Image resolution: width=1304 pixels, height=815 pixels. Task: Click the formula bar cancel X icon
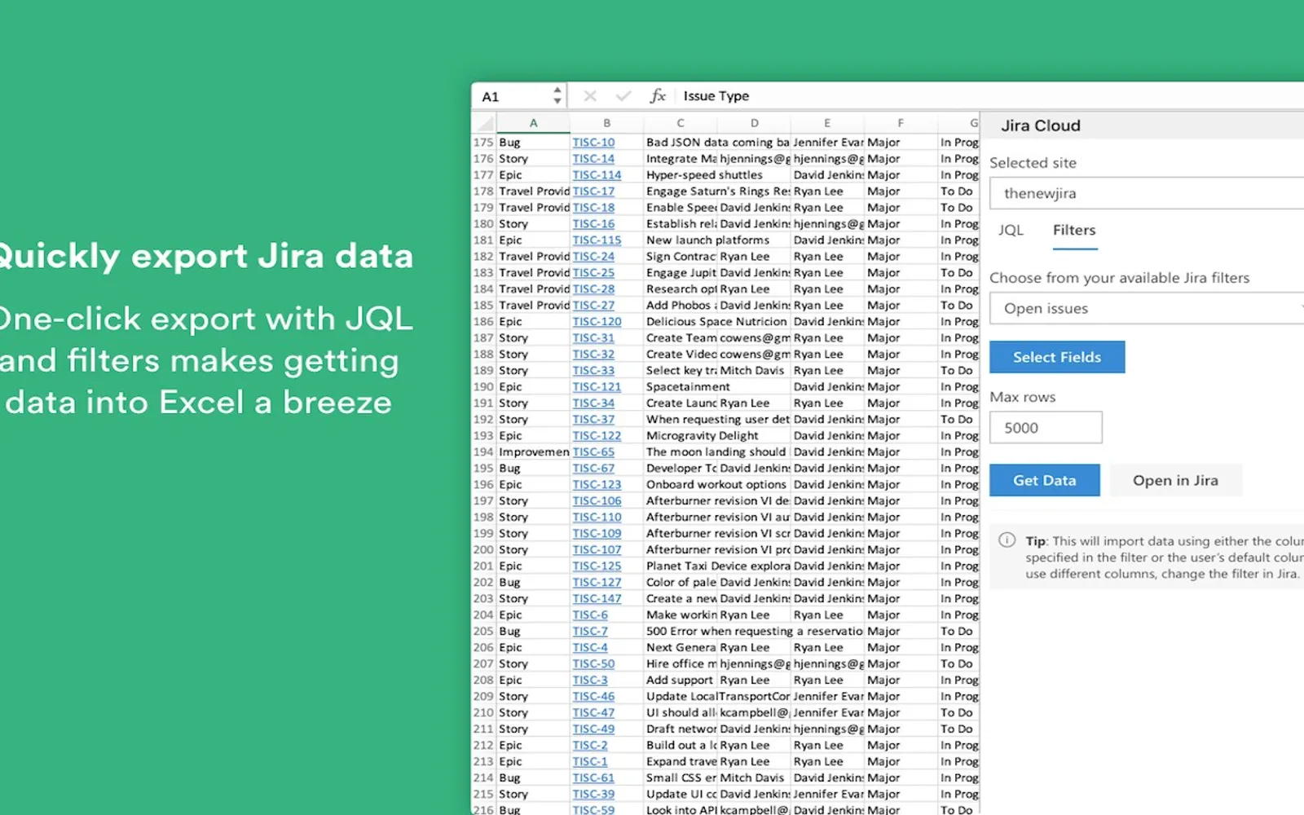click(x=590, y=96)
